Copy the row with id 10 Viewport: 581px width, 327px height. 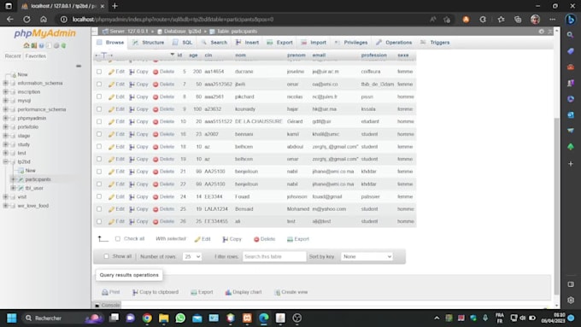(x=138, y=121)
